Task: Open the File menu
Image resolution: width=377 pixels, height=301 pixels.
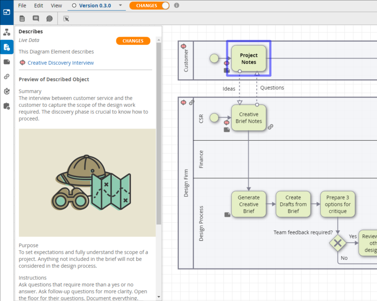Action: [x=22, y=5]
